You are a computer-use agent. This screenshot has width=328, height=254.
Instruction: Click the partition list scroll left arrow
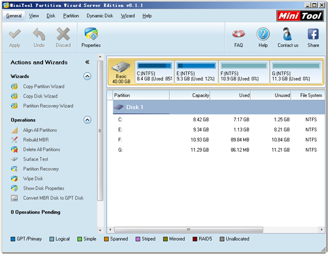110,230
